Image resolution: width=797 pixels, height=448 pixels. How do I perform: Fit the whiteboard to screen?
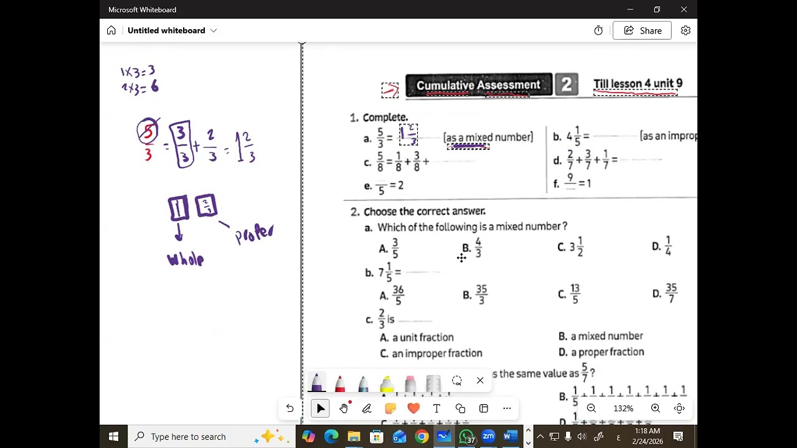pos(679,408)
